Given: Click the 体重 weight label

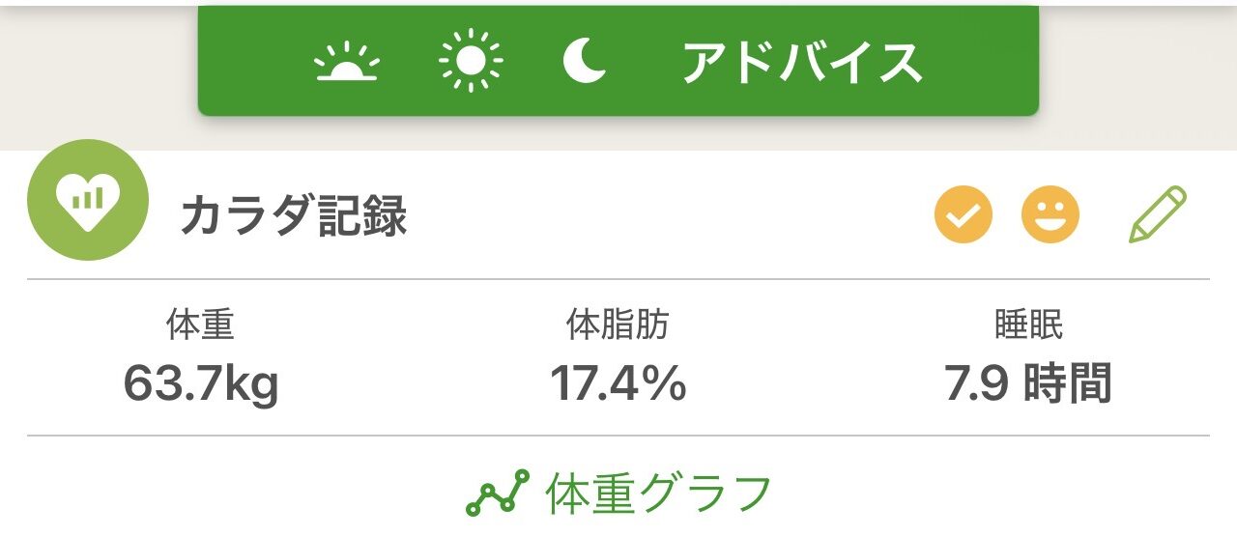Looking at the screenshot, I should tap(201, 325).
